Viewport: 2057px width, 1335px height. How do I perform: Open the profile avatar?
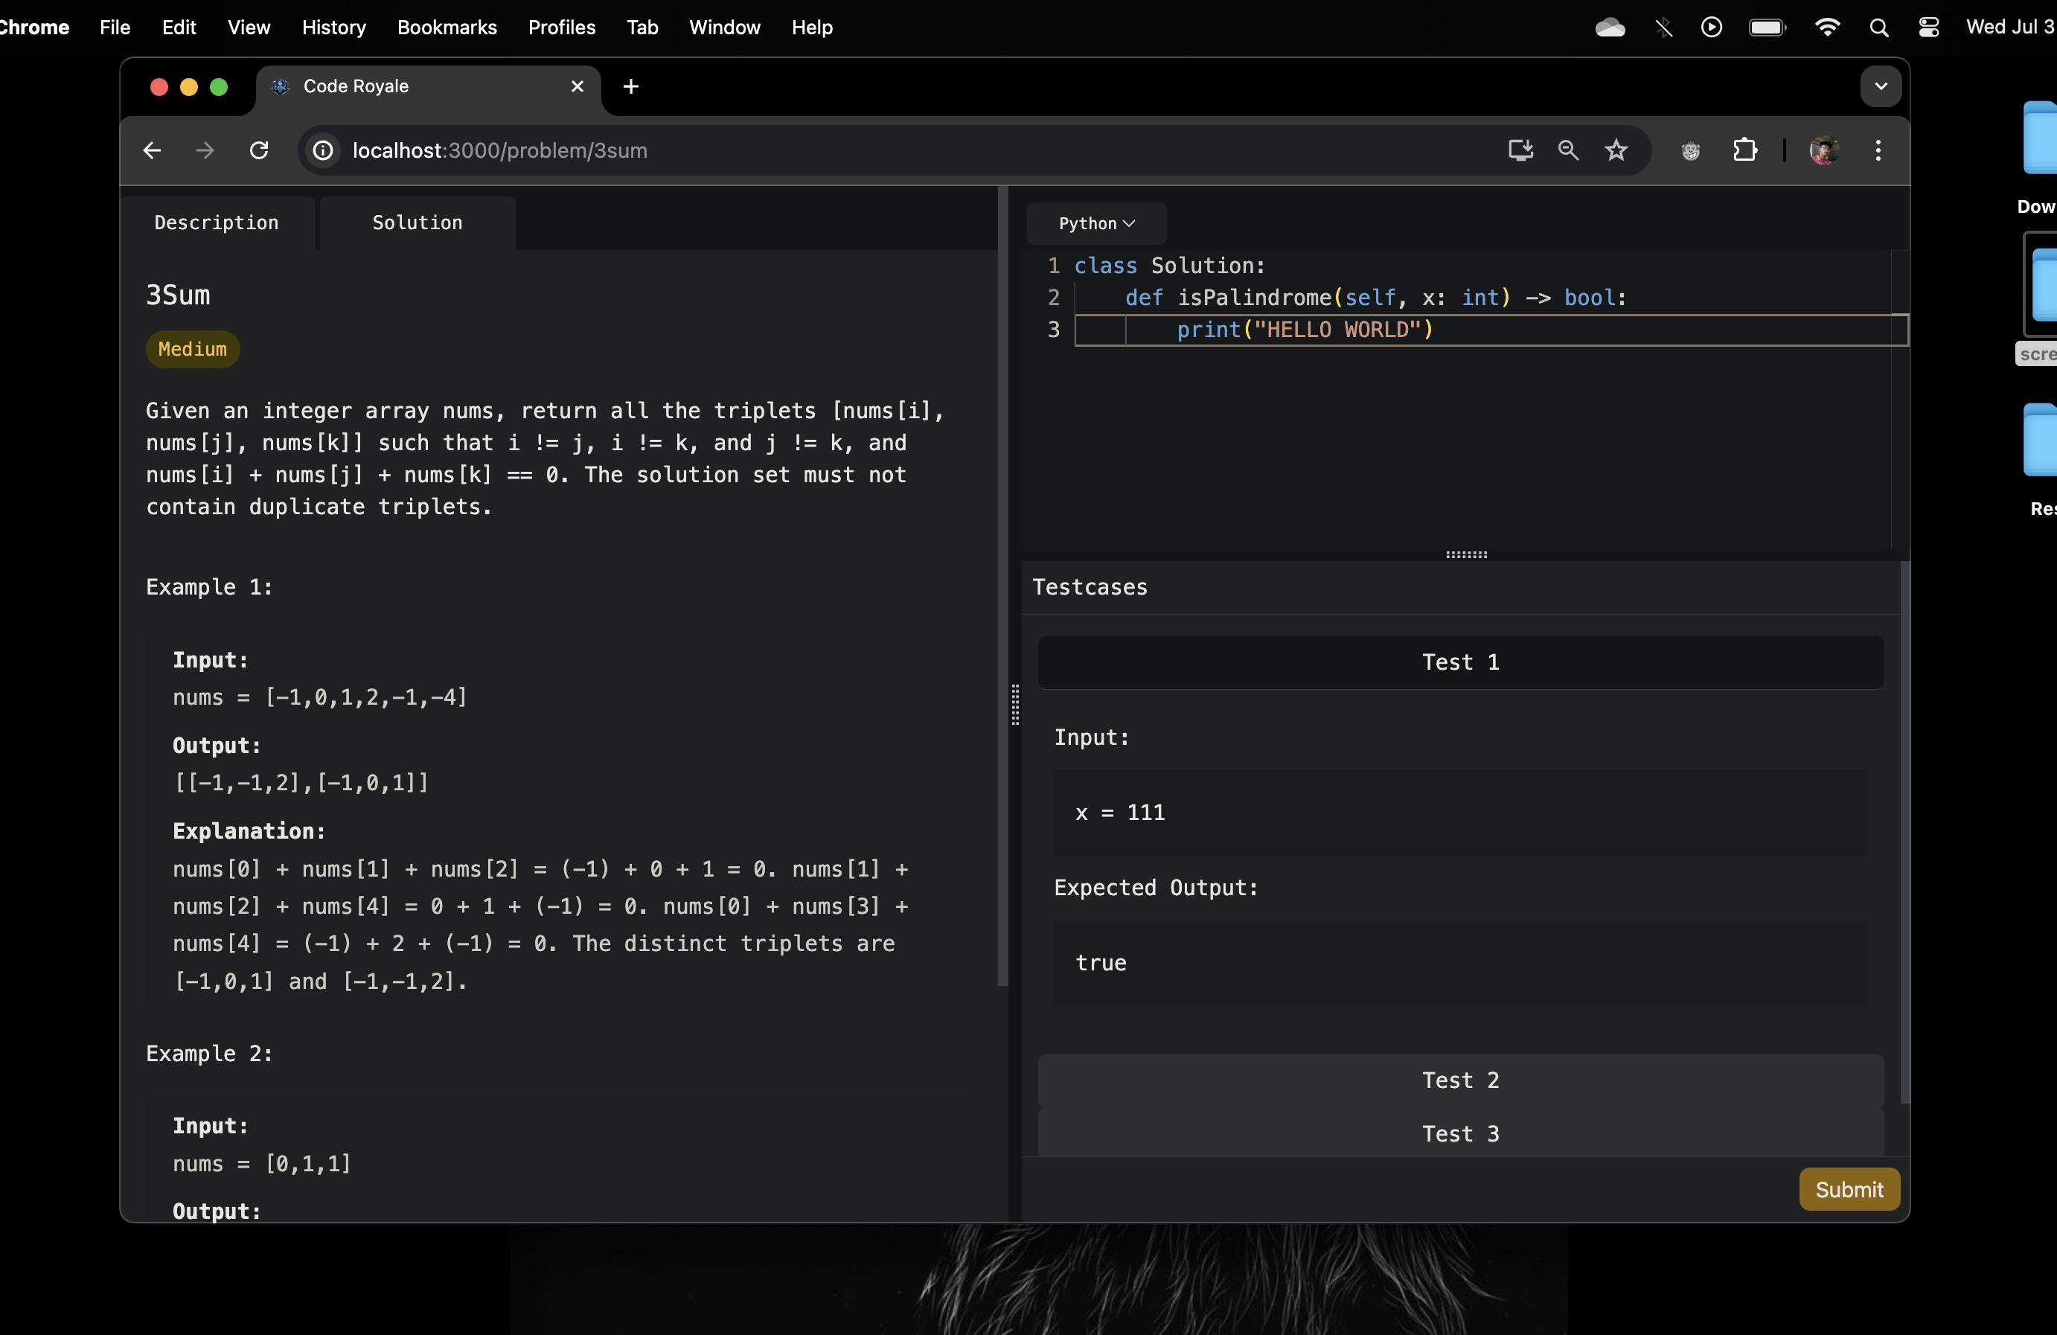[x=1823, y=150]
